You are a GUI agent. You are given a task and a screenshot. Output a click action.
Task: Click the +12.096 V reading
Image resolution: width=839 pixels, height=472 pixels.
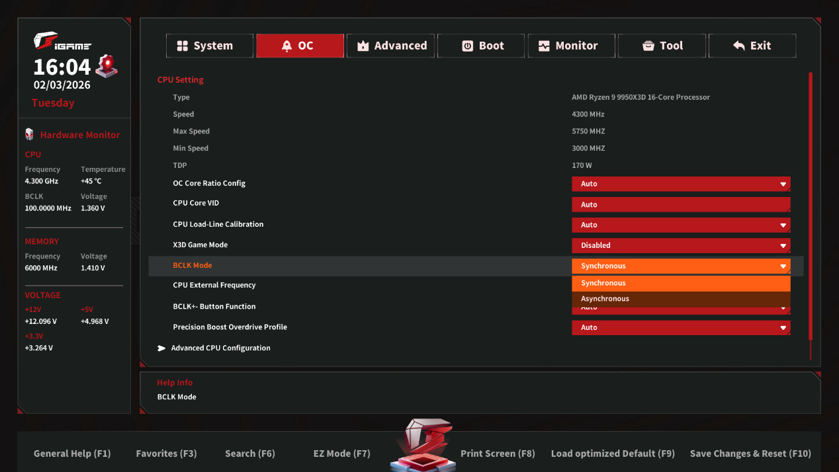coord(41,322)
